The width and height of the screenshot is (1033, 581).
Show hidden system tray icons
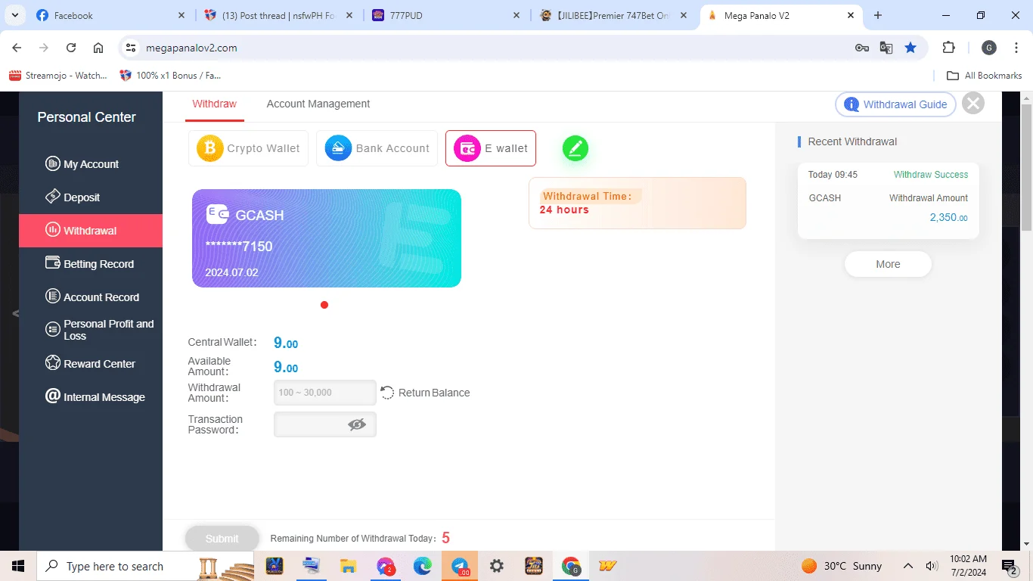(908, 566)
